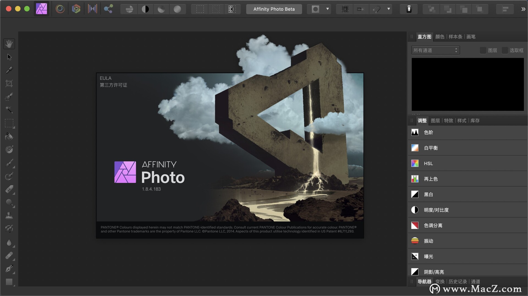
Task: Add a 曝光 exposure adjustment
Action: 468,256
